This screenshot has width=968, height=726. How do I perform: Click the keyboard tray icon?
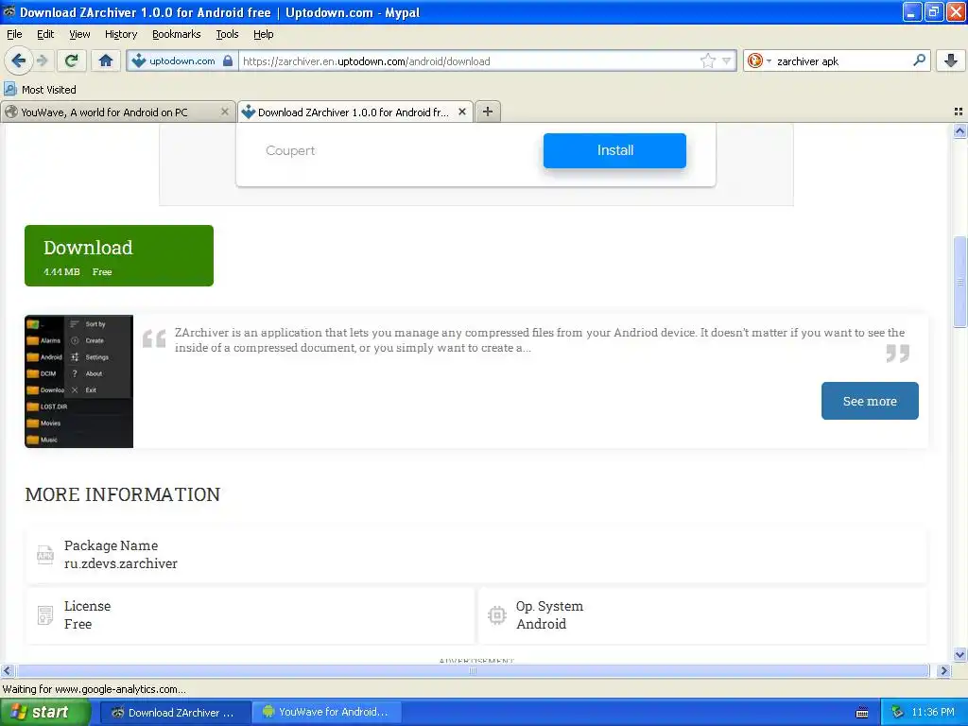[x=862, y=713]
